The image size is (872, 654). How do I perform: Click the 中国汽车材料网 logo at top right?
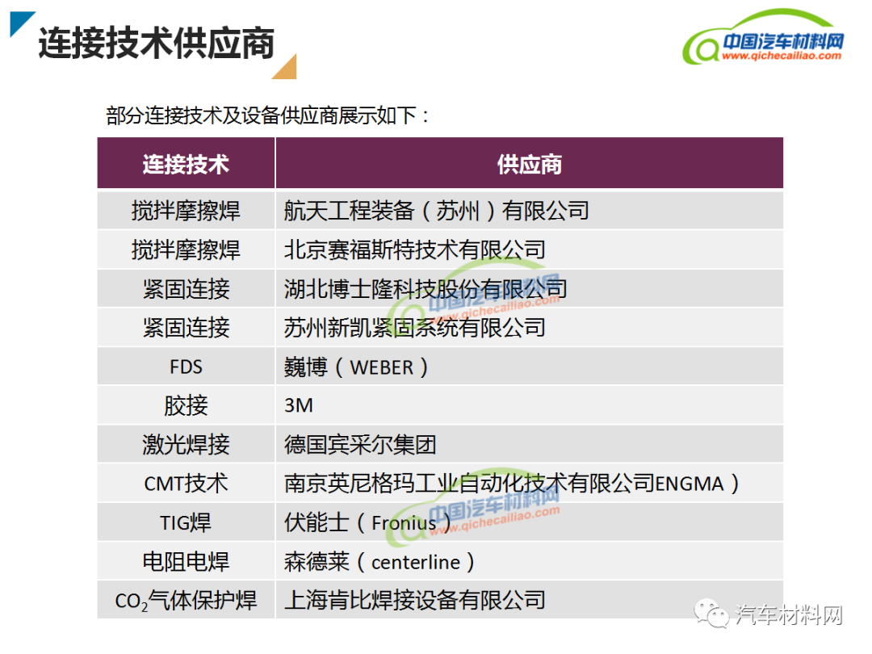pos(763,36)
